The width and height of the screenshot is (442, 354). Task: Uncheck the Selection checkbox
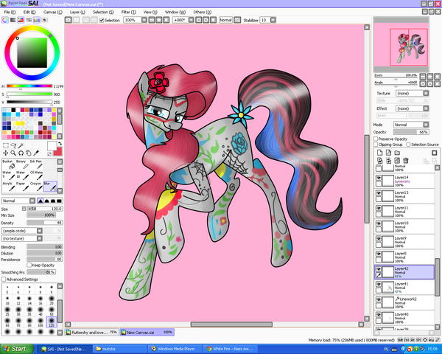point(102,21)
